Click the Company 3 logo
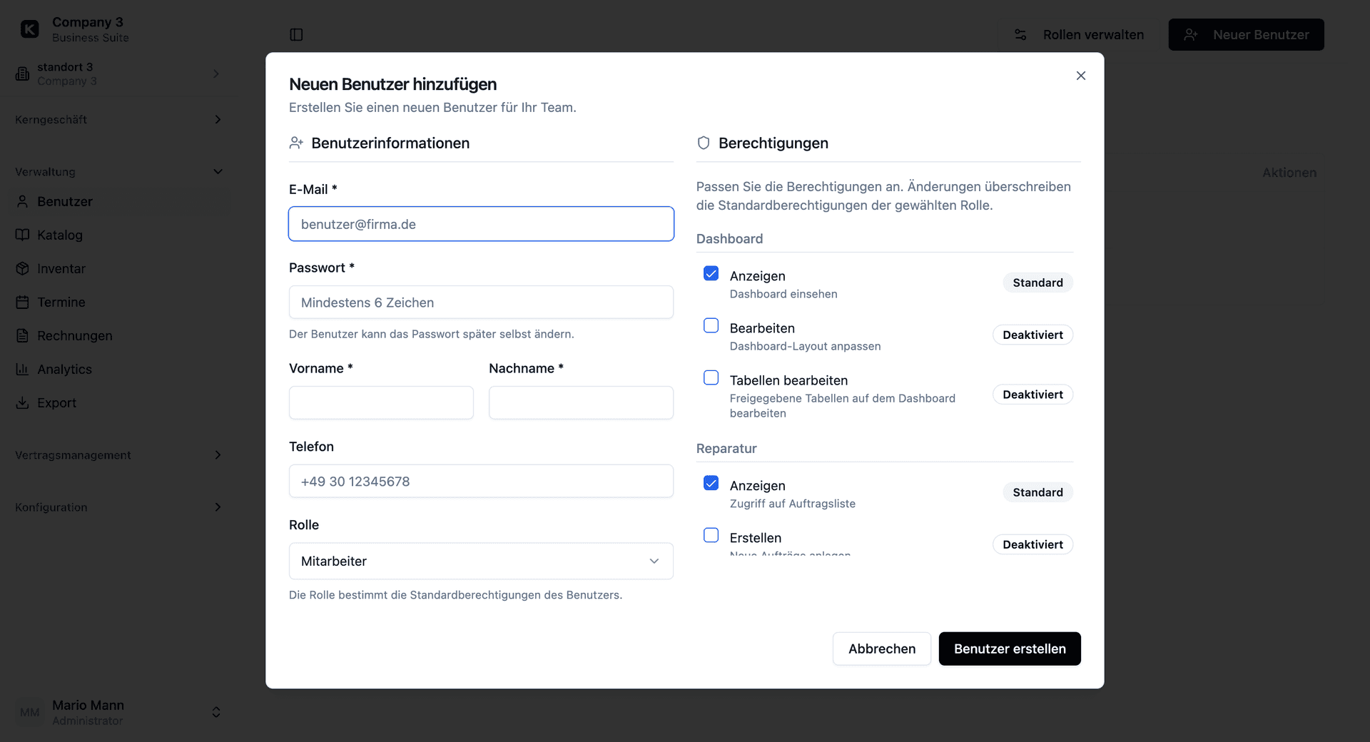Image resolution: width=1370 pixels, height=742 pixels. point(29,29)
